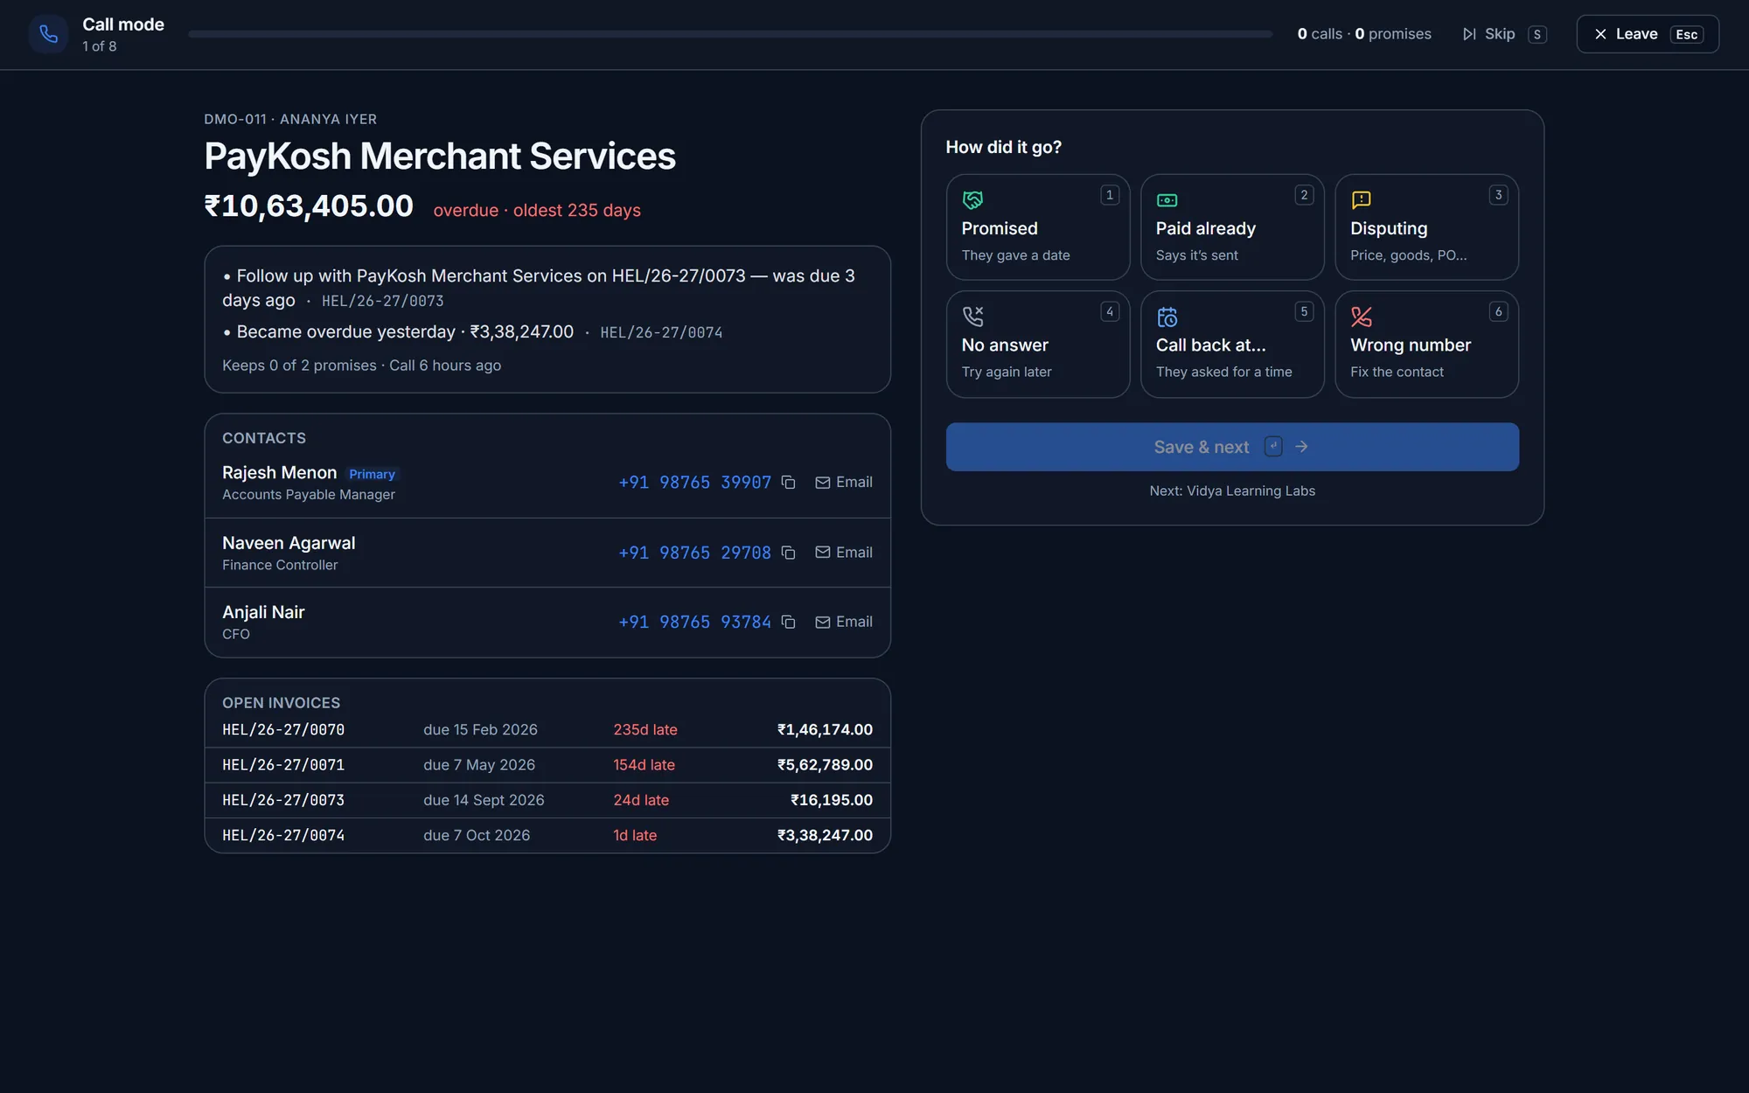This screenshot has width=1749, height=1093.
Task: Click the 235d late status
Action: [x=645, y=730]
